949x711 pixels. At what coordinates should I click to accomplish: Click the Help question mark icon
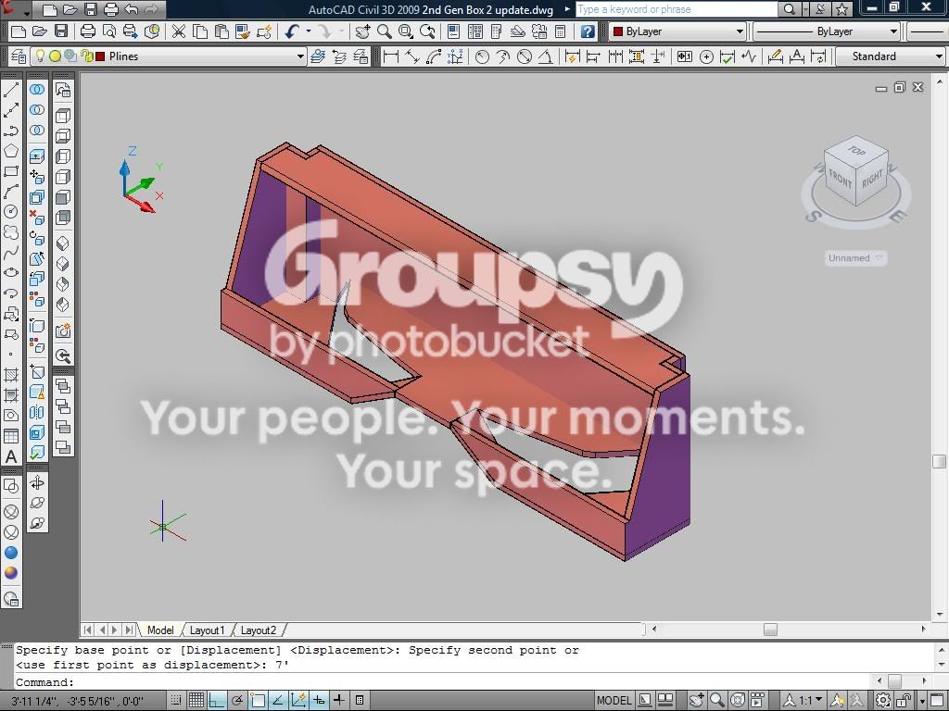(x=587, y=31)
